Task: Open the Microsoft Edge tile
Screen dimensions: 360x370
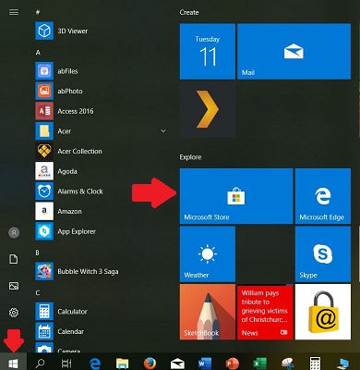Action: click(323, 196)
